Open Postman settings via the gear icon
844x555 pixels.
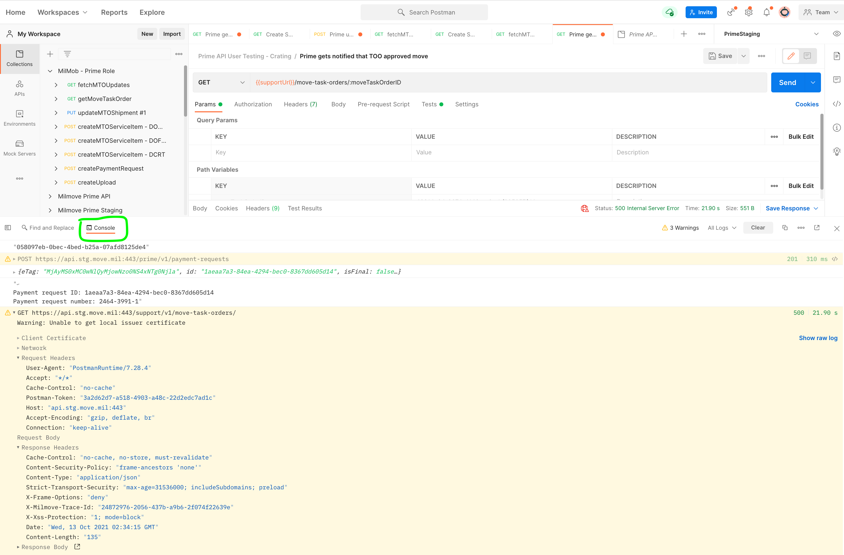pos(749,12)
